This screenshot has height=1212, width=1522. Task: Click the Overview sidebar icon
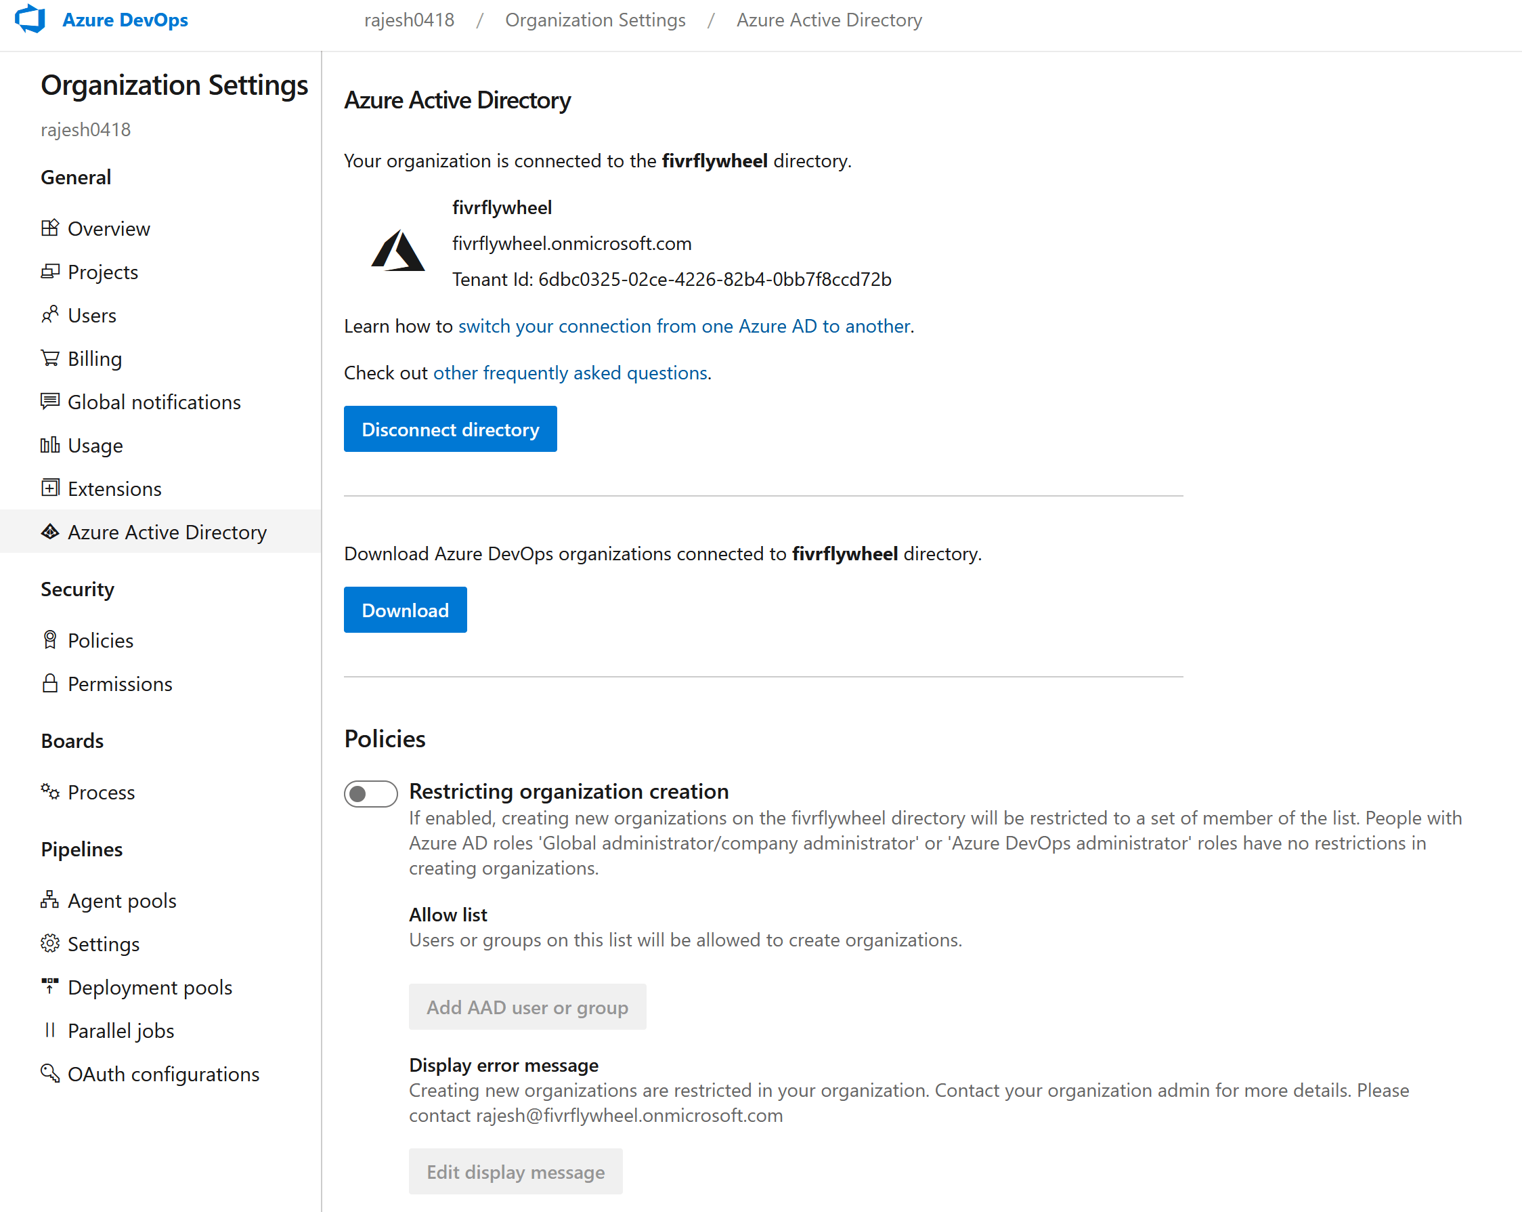49,228
